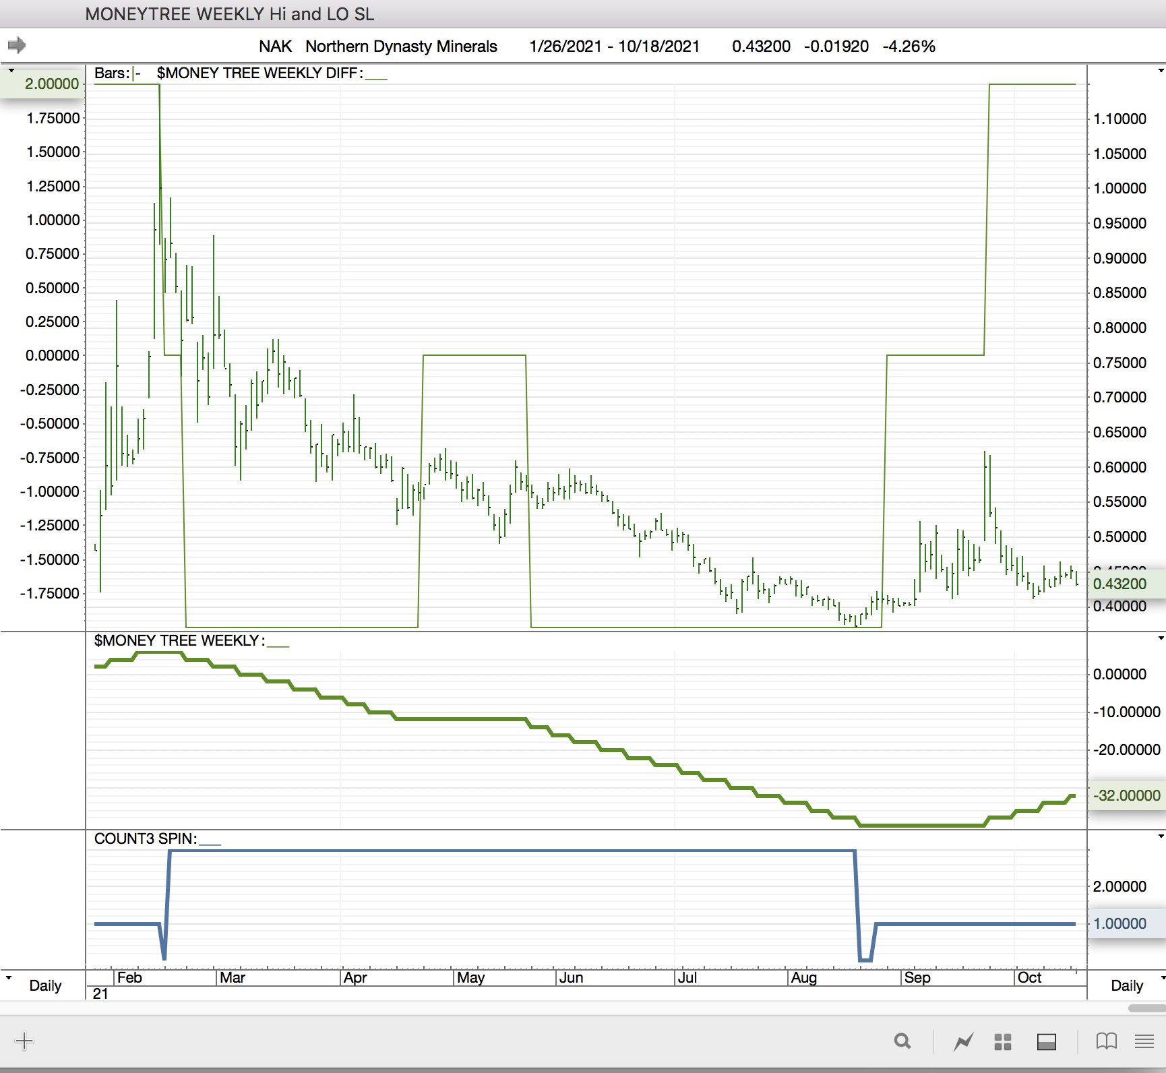Screen dimensions: 1166x1073
Task: Expand the left scale dropdown triangle above 2.00000
Action: (11, 70)
